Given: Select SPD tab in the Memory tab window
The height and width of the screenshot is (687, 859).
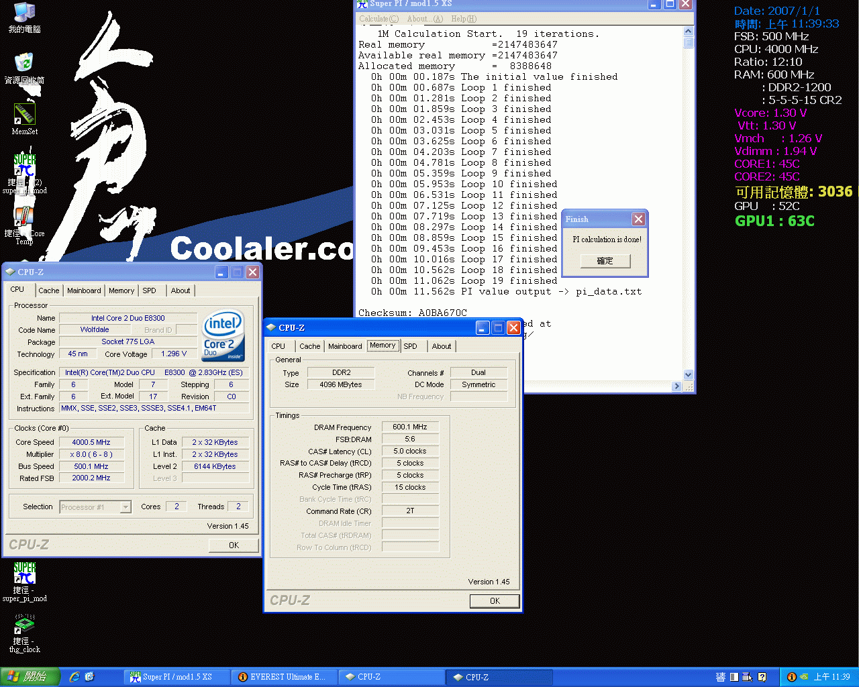Looking at the screenshot, I should click(411, 346).
